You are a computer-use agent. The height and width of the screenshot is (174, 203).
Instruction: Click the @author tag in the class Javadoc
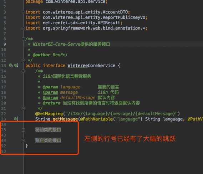click(41, 55)
